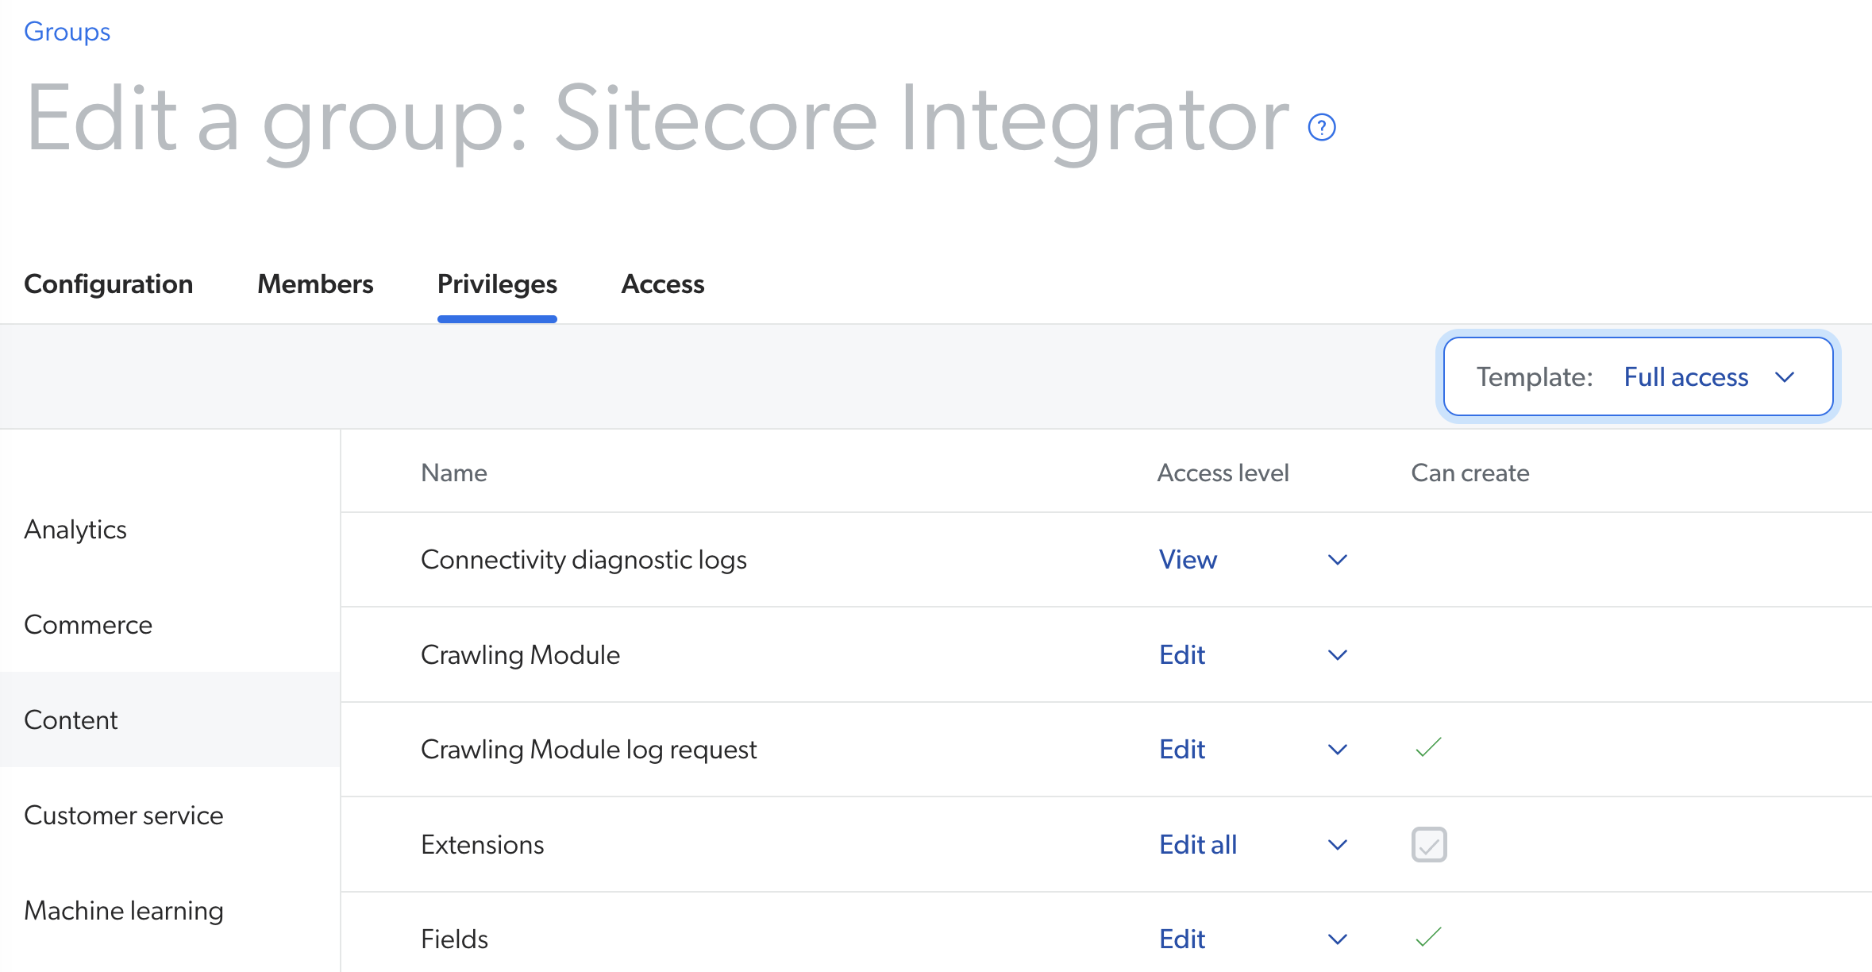The image size is (1872, 972).
Task: Switch to the Members tab
Action: pos(315,283)
